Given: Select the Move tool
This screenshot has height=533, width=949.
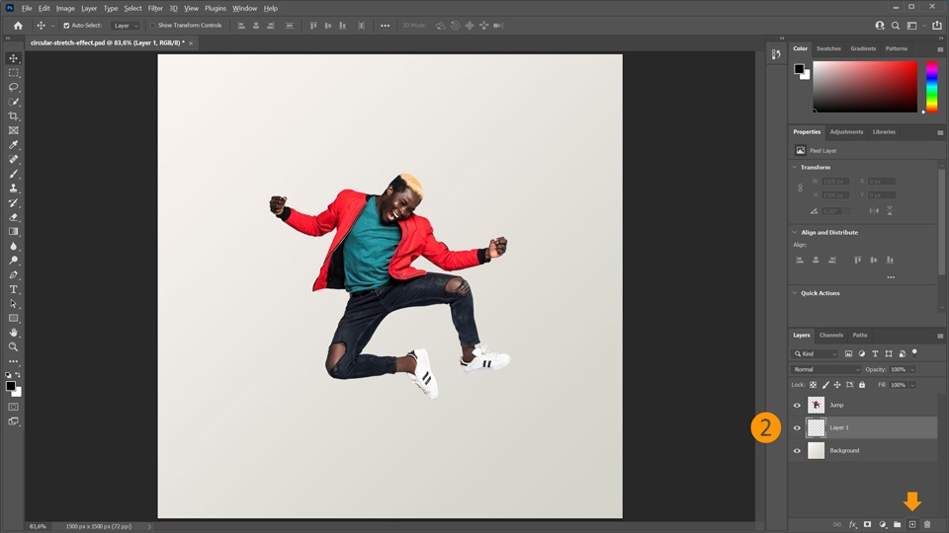Looking at the screenshot, I should click(14, 58).
